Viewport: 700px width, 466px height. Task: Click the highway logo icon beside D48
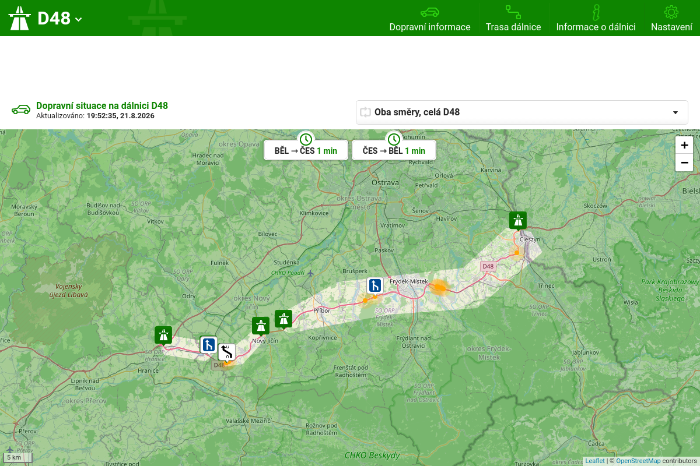coord(19,18)
